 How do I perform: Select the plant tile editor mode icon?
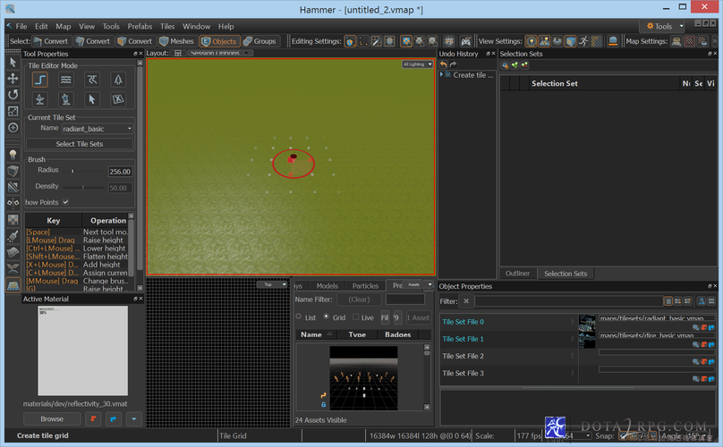pos(40,99)
